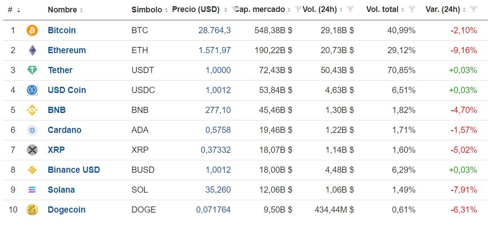This screenshot has height=225, width=488.
Task: Sort table by Nombre column arrows
Action: click(x=81, y=10)
